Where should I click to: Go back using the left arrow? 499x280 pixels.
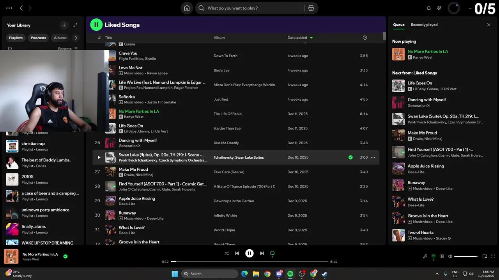tap(21, 8)
